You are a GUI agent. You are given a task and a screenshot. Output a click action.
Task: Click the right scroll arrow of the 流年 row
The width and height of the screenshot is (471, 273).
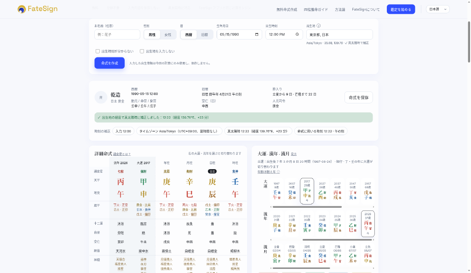pyautogui.click(x=373, y=240)
